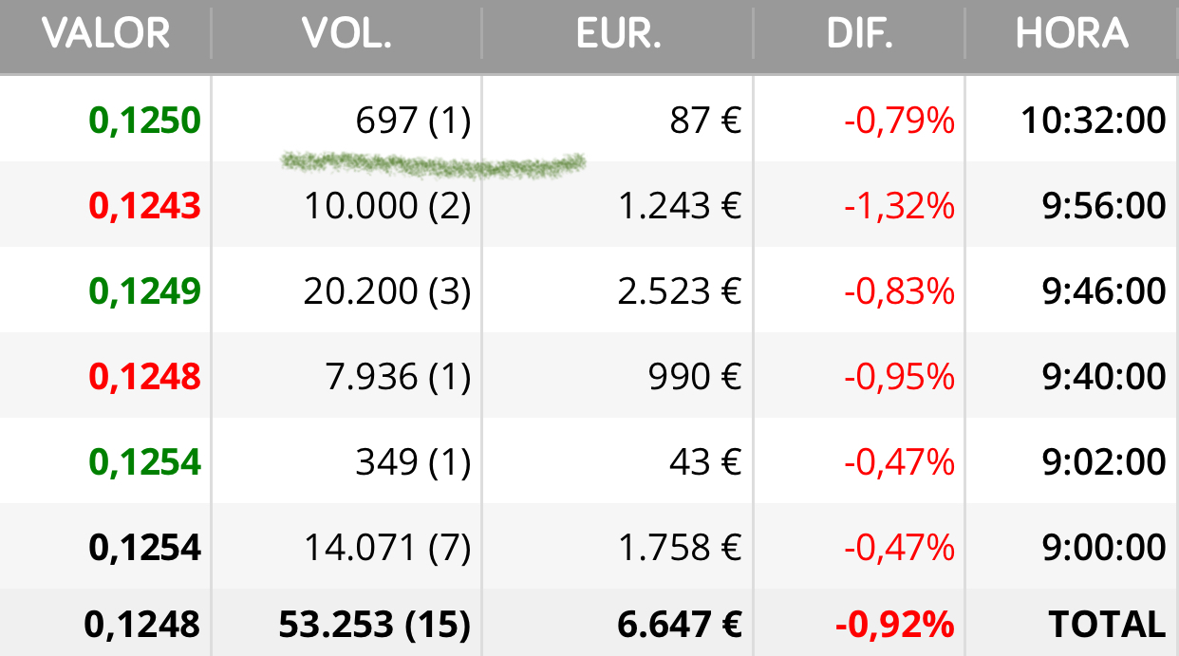Click the green 0,1250 value
Image resolution: width=1179 pixels, height=656 pixels.
(x=145, y=121)
